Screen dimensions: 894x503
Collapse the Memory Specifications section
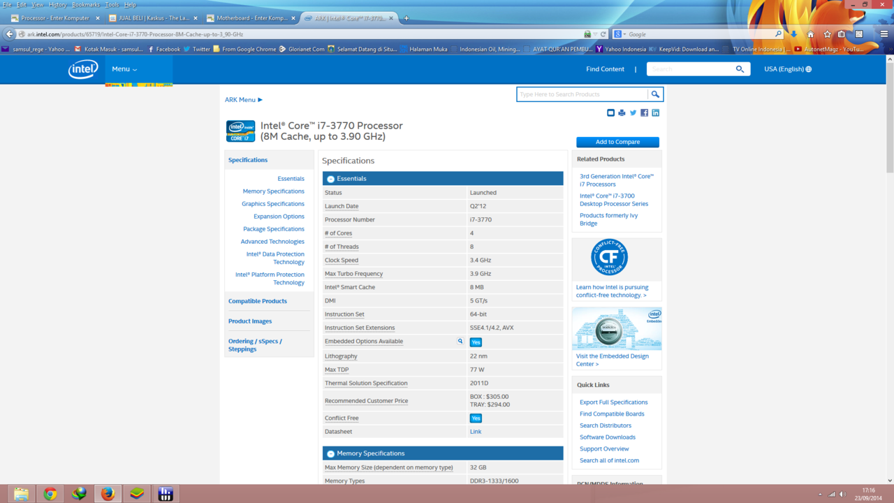pyautogui.click(x=331, y=453)
